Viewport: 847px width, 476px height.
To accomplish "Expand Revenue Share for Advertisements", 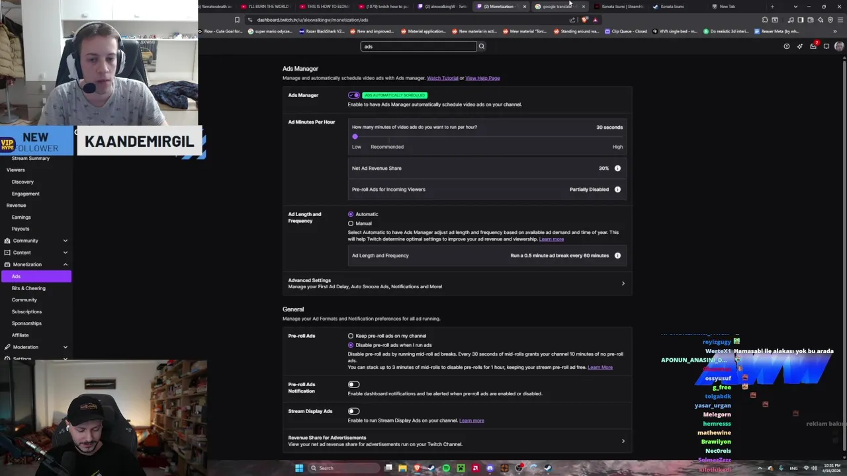I will [457, 441].
